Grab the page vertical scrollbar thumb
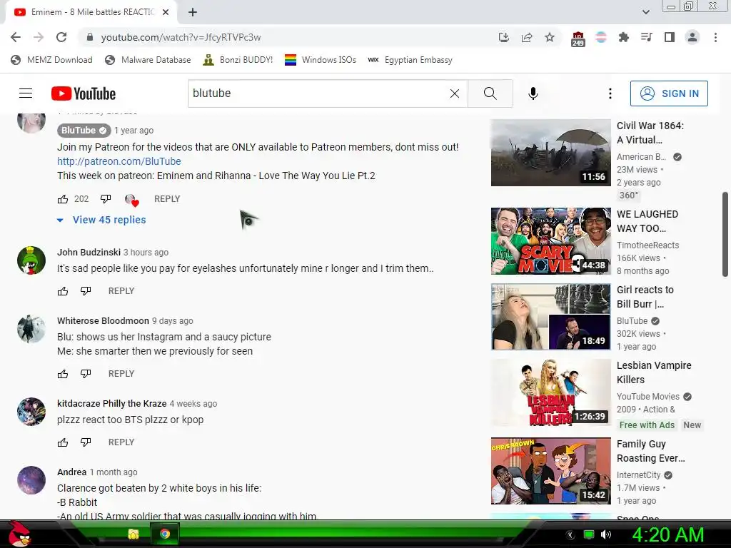 click(x=725, y=234)
